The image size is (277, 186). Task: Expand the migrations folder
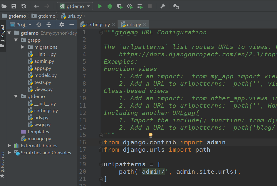[23, 47]
